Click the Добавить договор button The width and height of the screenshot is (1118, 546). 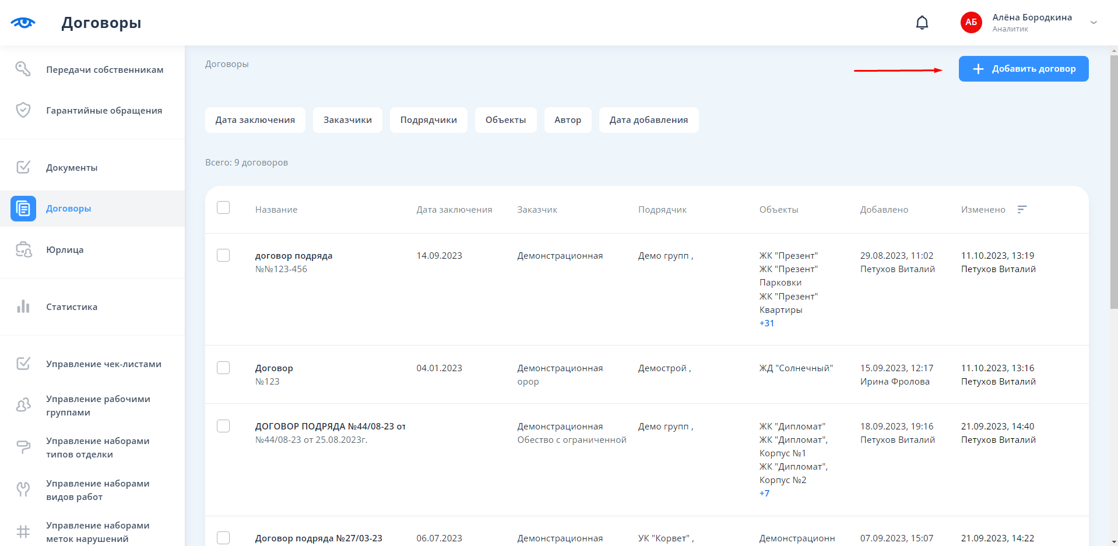[x=1023, y=69]
